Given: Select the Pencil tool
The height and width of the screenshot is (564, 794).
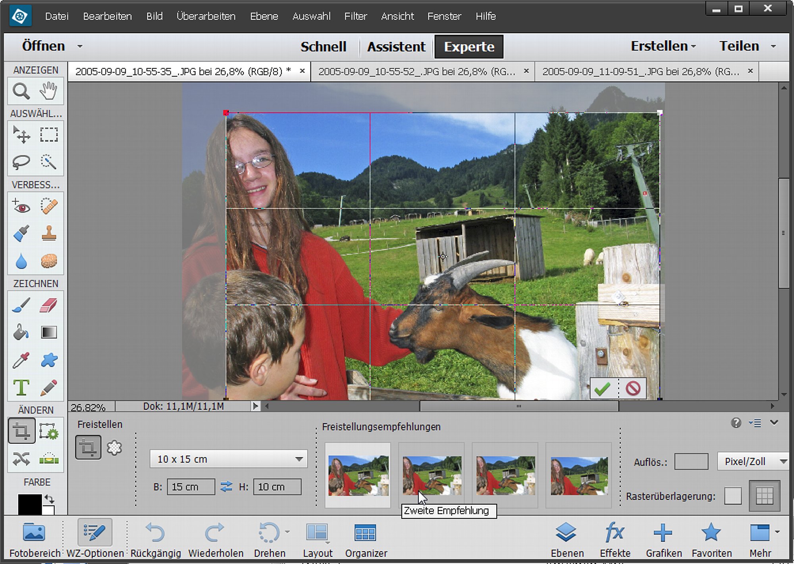Looking at the screenshot, I should [x=48, y=388].
